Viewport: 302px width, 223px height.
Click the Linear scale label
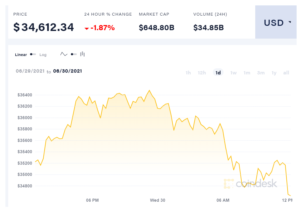[x=21, y=55]
